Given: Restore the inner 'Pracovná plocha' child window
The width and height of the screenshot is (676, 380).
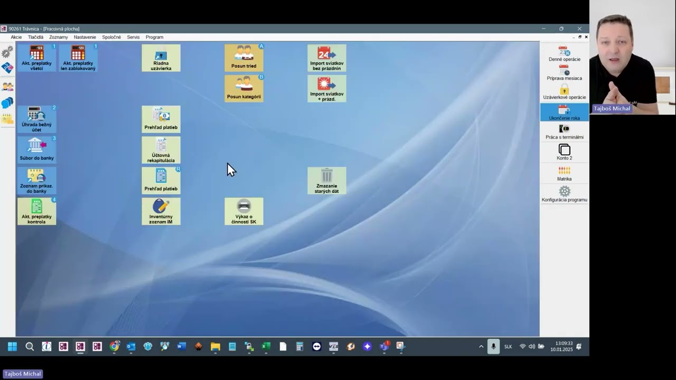Looking at the screenshot, I should 580,37.
